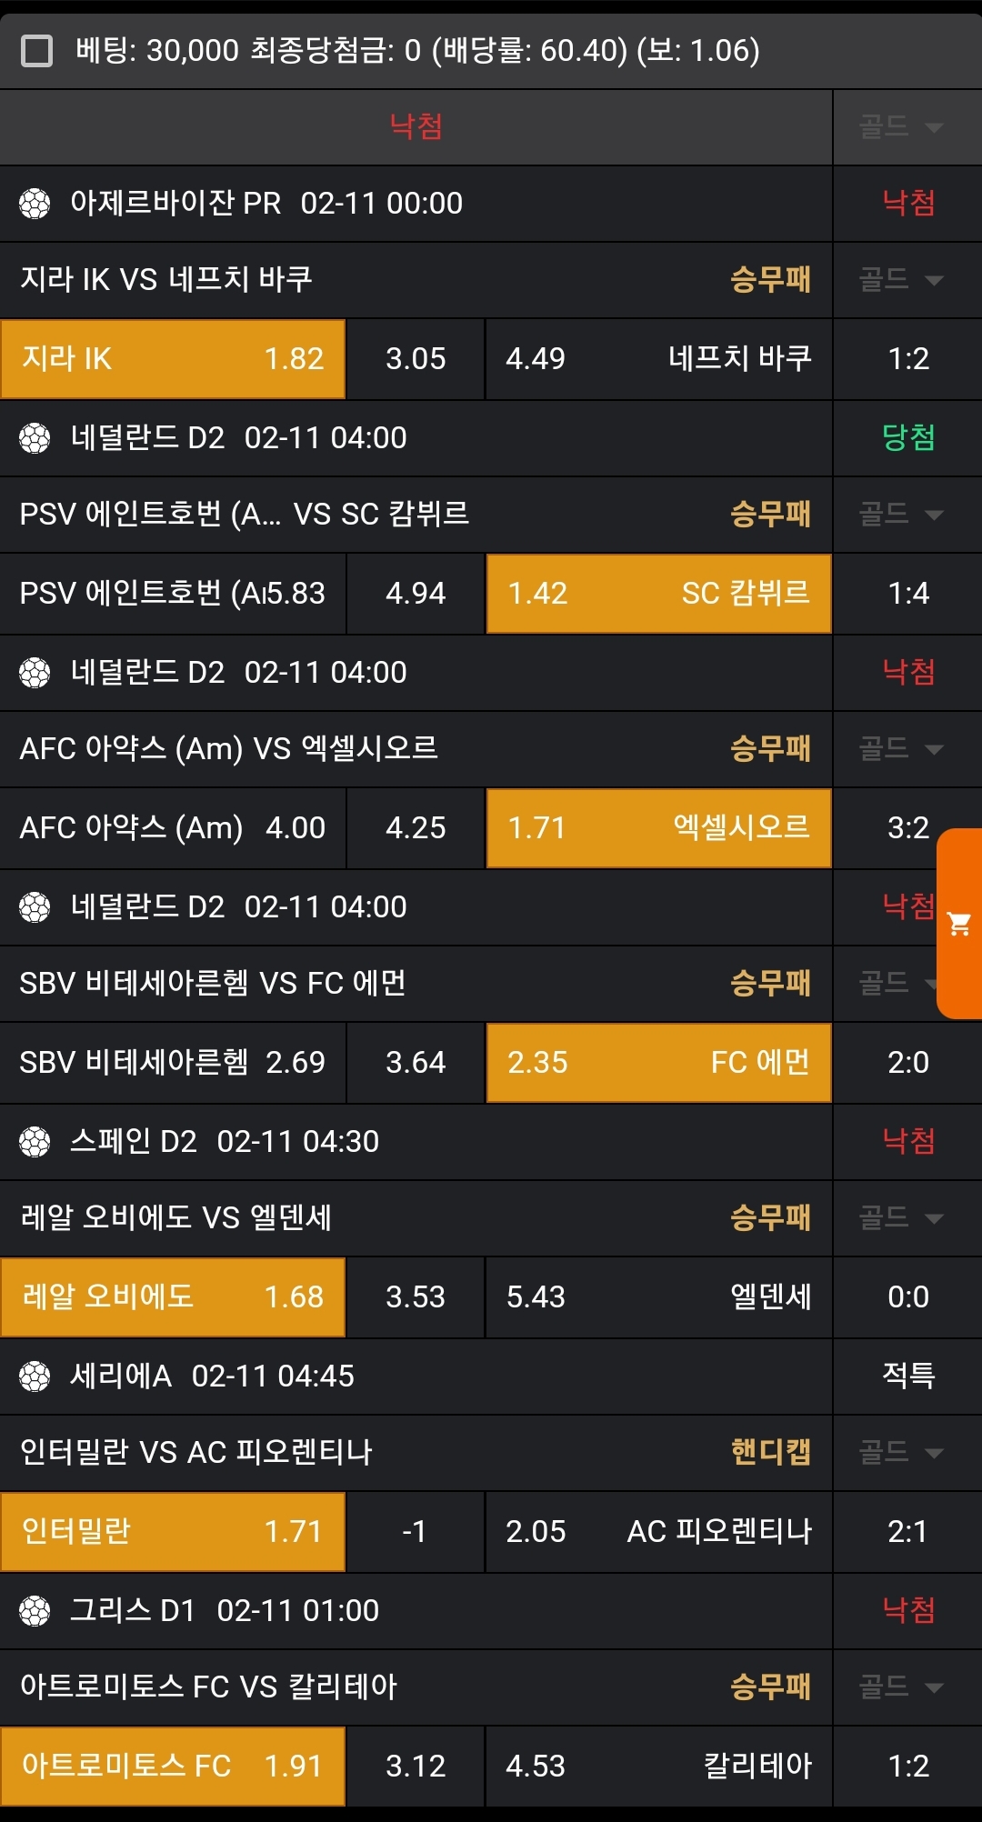
Task: Click soccer ball icon beside 스페인 D2
Action: tap(35, 1142)
